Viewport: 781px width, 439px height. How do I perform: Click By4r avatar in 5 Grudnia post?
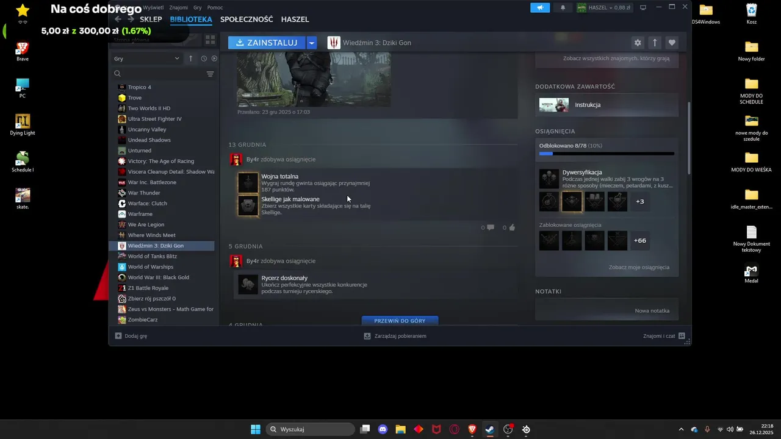tap(236, 261)
